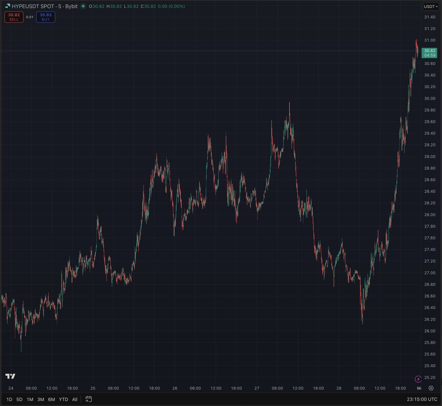Click the HYPEUSDT SPOT symbol title
This screenshot has width=442, height=406.
pyautogui.click(x=33, y=6)
